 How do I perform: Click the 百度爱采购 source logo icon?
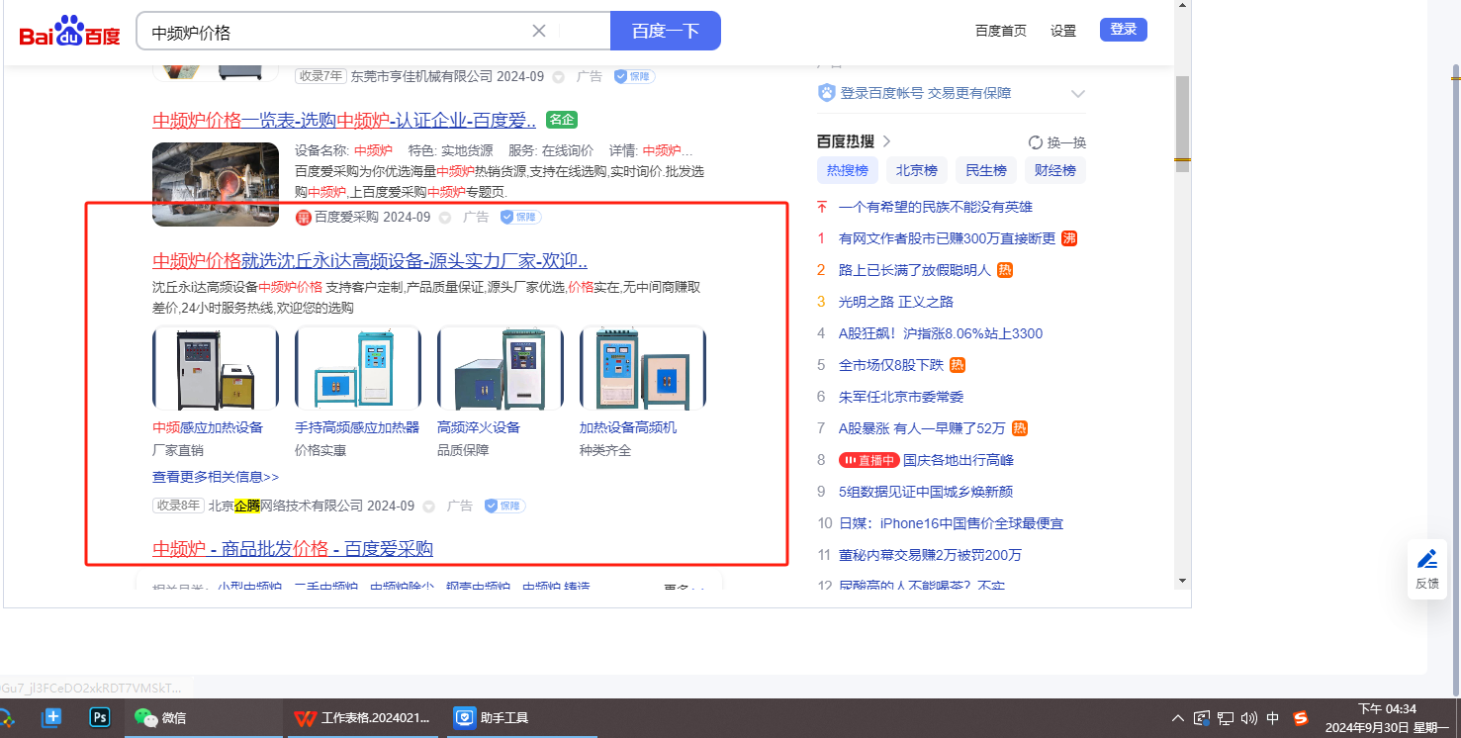(x=304, y=218)
